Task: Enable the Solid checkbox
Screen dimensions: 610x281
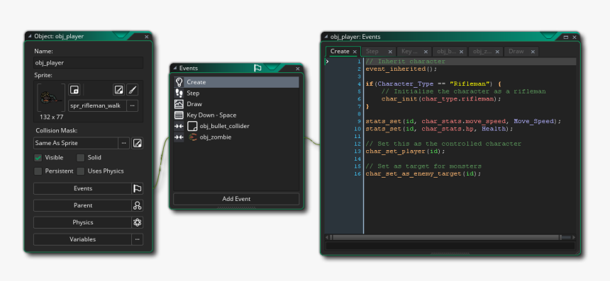Action: (x=81, y=158)
